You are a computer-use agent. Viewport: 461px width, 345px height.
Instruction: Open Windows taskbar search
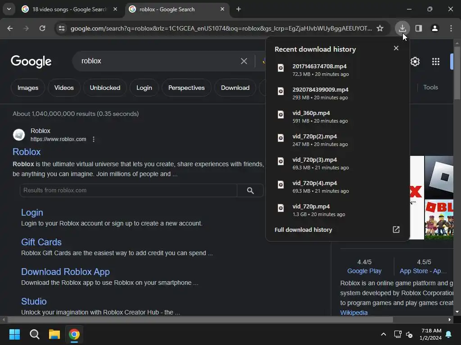[34, 334]
